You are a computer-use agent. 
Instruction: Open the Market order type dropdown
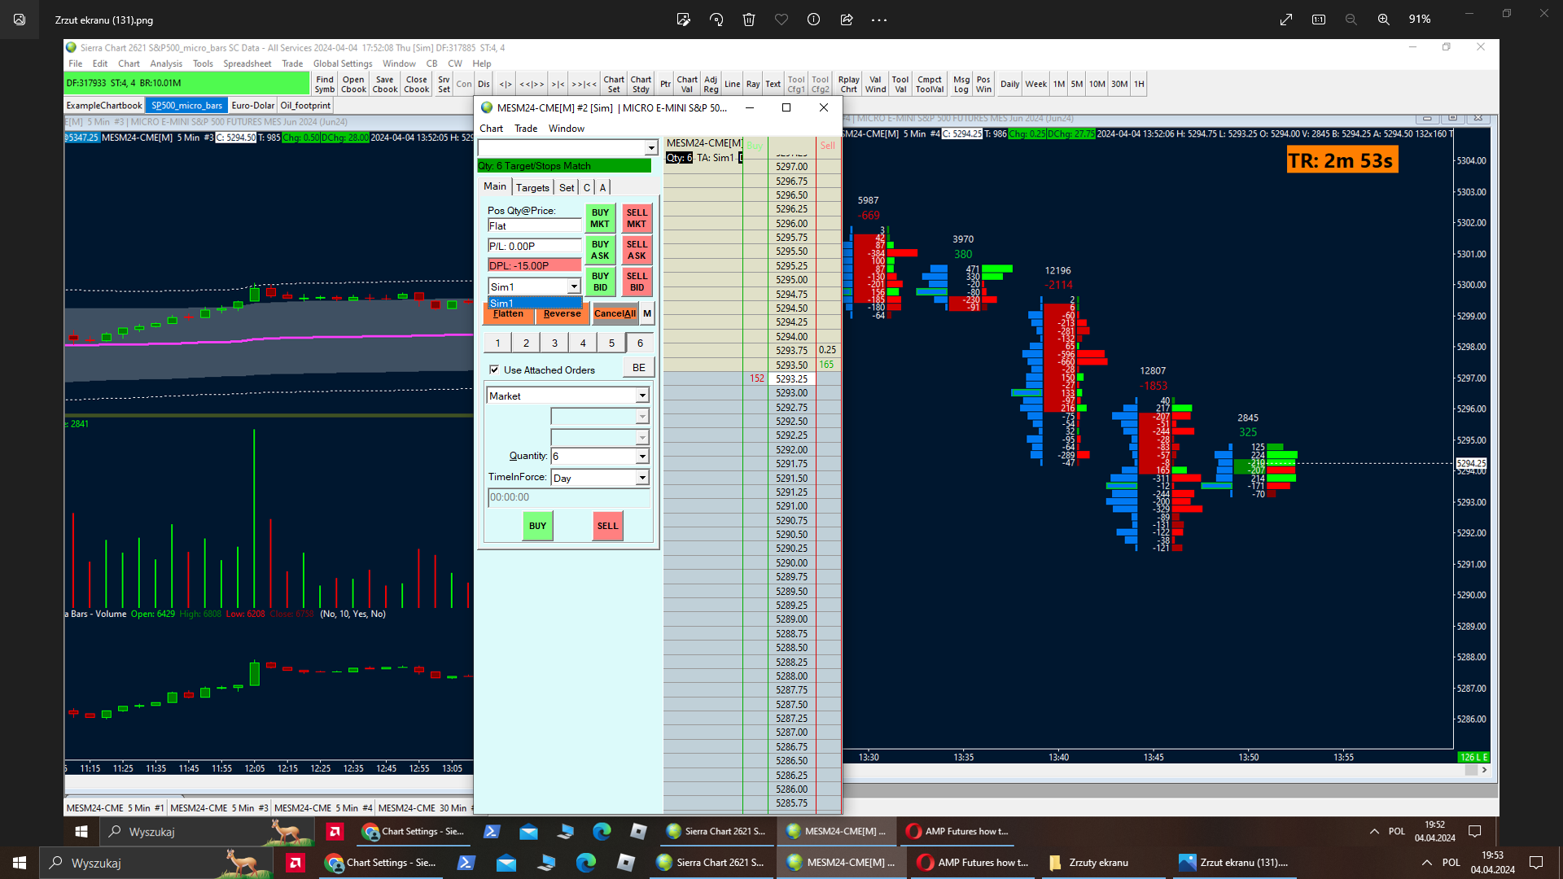point(642,396)
